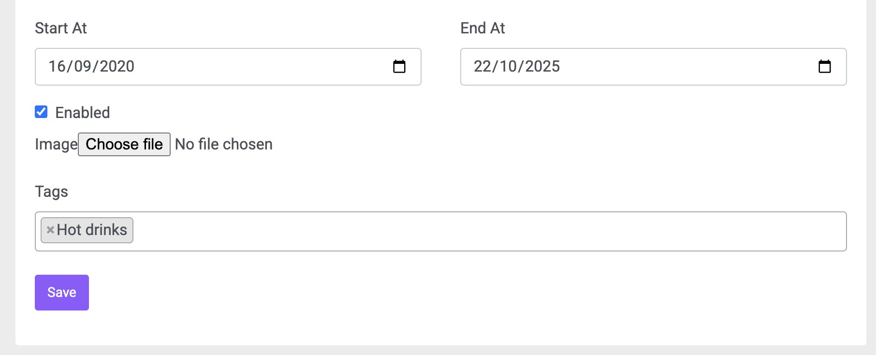Click the Choose file button for Image
Viewport: 876px width, 355px height.
124,144
